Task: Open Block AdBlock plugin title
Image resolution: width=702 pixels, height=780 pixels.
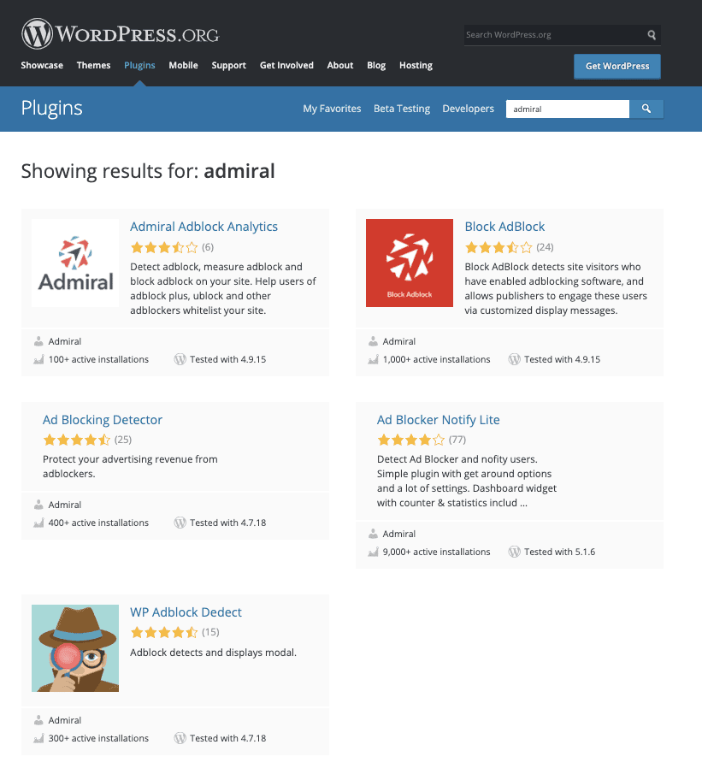Action: (504, 227)
